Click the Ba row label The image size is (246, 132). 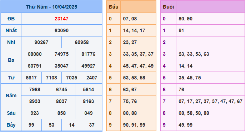coord(11,60)
